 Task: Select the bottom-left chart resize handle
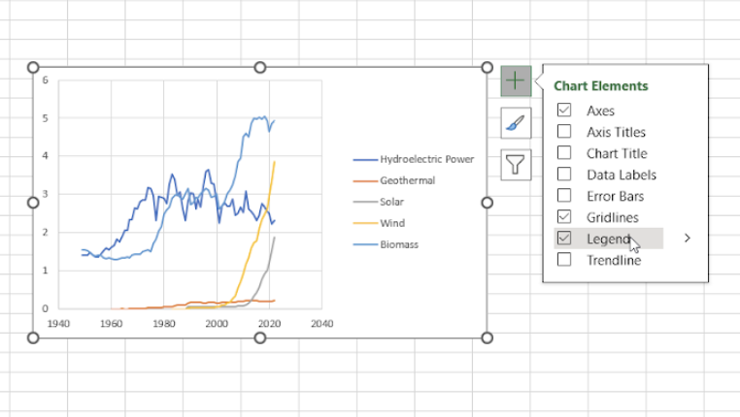33,337
